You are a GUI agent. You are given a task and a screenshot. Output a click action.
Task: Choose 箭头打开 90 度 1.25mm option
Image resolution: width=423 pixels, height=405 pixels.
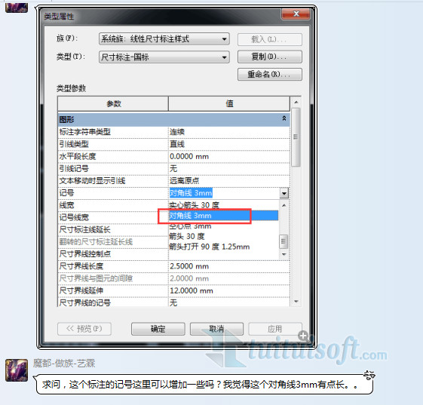[x=210, y=247]
